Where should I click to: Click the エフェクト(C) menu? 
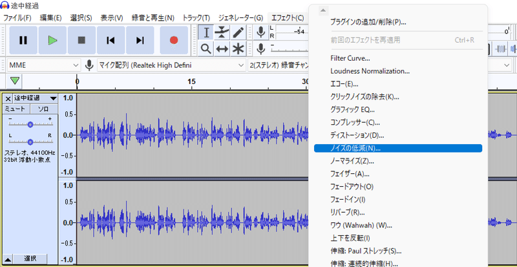tap(288, 18)
